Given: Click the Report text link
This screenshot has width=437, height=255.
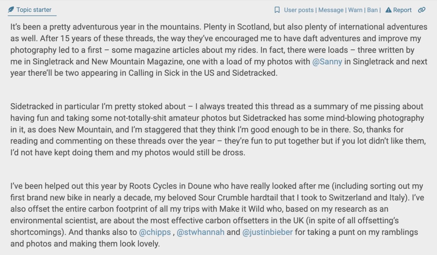Looking at the screenshot, I should (x=402, y=10).
